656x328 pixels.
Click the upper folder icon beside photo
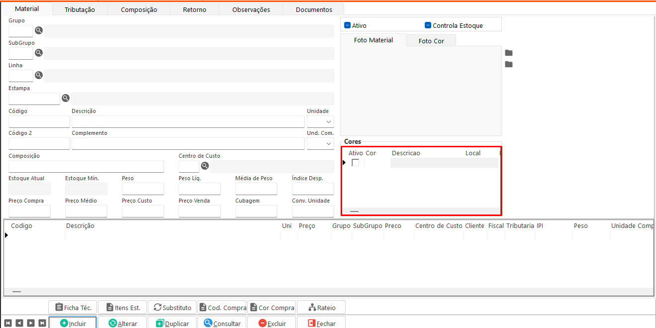click(x=508, y=53)
